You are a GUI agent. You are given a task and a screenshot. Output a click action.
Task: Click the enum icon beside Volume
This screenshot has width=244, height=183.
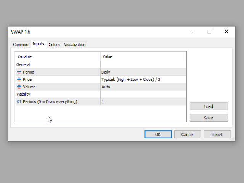[19, 87]
